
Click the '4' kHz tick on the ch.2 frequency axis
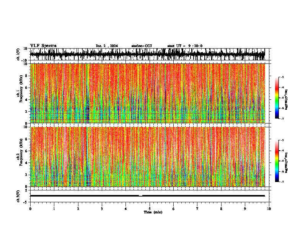[x=26, y=163]
